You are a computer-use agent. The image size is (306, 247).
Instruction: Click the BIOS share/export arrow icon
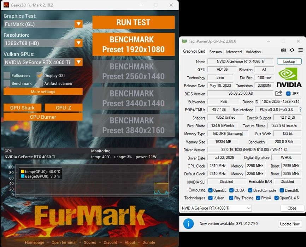point(279,93)
